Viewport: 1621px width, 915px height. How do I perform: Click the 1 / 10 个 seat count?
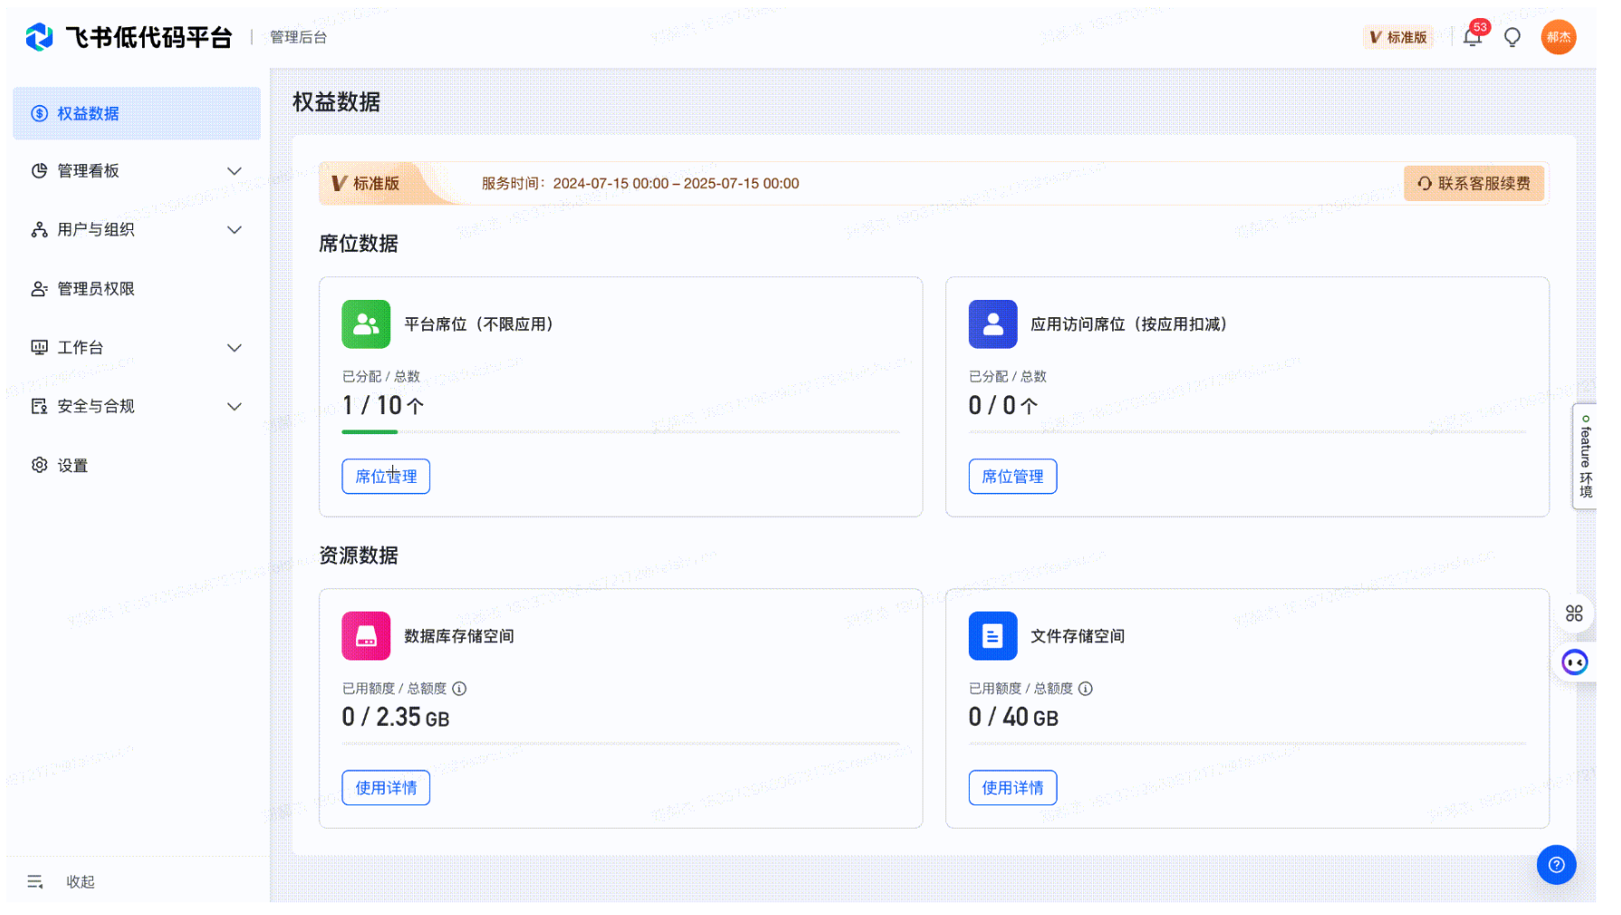[x=383, y=406]
